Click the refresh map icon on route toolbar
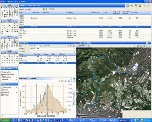This screenshot has width=152, height=122. [x=138, y=46]
